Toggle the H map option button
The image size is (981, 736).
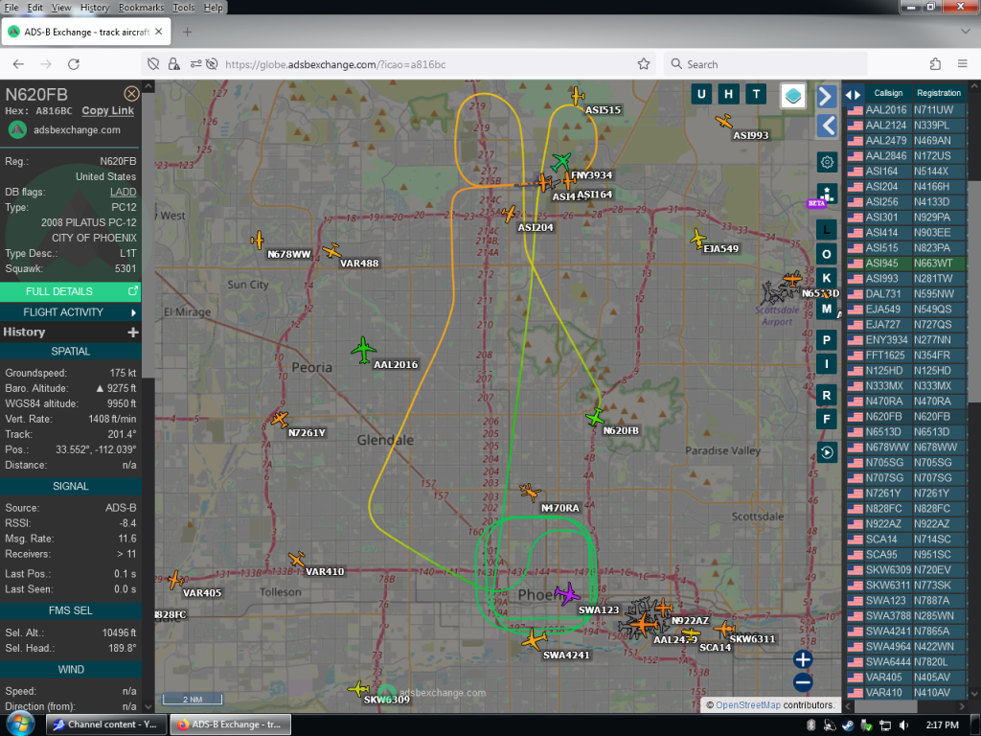tap(728, 94)
